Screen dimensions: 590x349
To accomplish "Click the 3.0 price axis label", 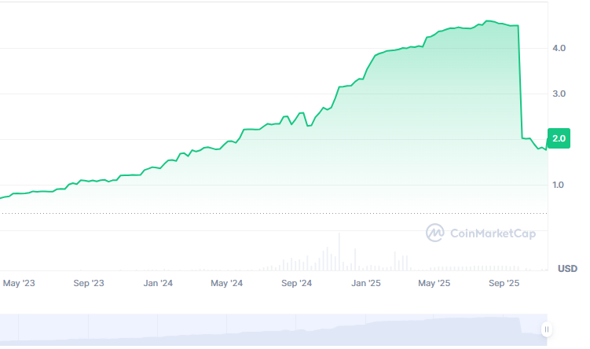I will pos(559,94).
